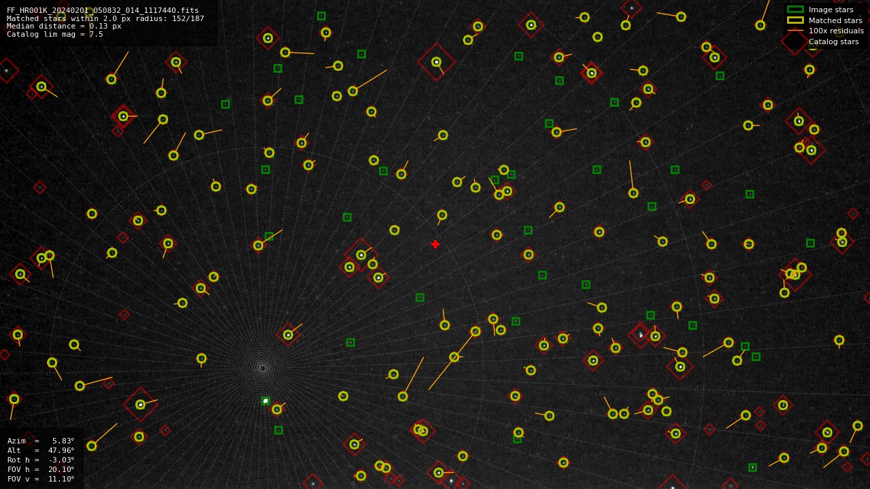Click the 'Catalog lim mag = 7.5' text
Screen dimensions: 870x489
[55, 34]
